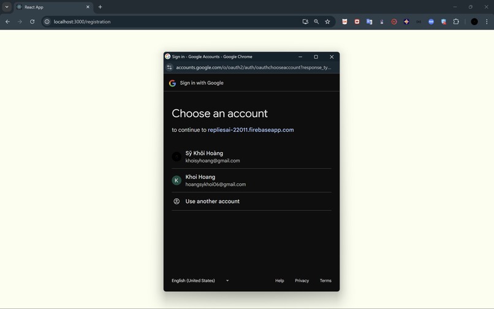Screen dimensions: 494x309
Task: Open the repliesai-22011.firebaseapp.com link
Action: click(x=251, y=130)
